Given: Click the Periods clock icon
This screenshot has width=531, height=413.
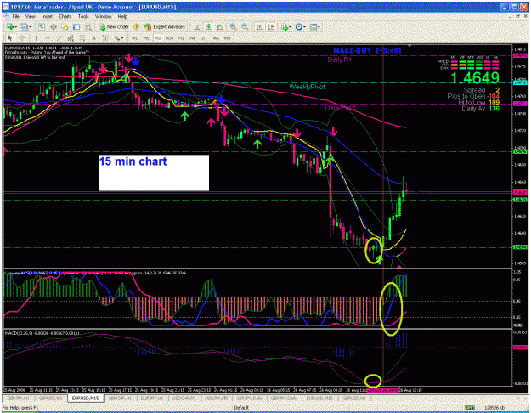Looking at the screenshot, I should [298, 27].
